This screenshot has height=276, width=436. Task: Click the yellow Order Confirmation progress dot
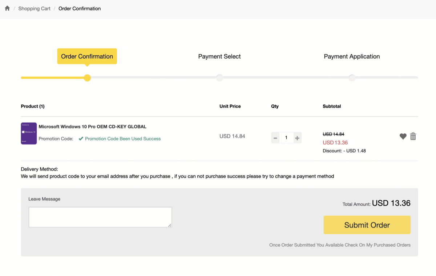[x=87, y=78]
